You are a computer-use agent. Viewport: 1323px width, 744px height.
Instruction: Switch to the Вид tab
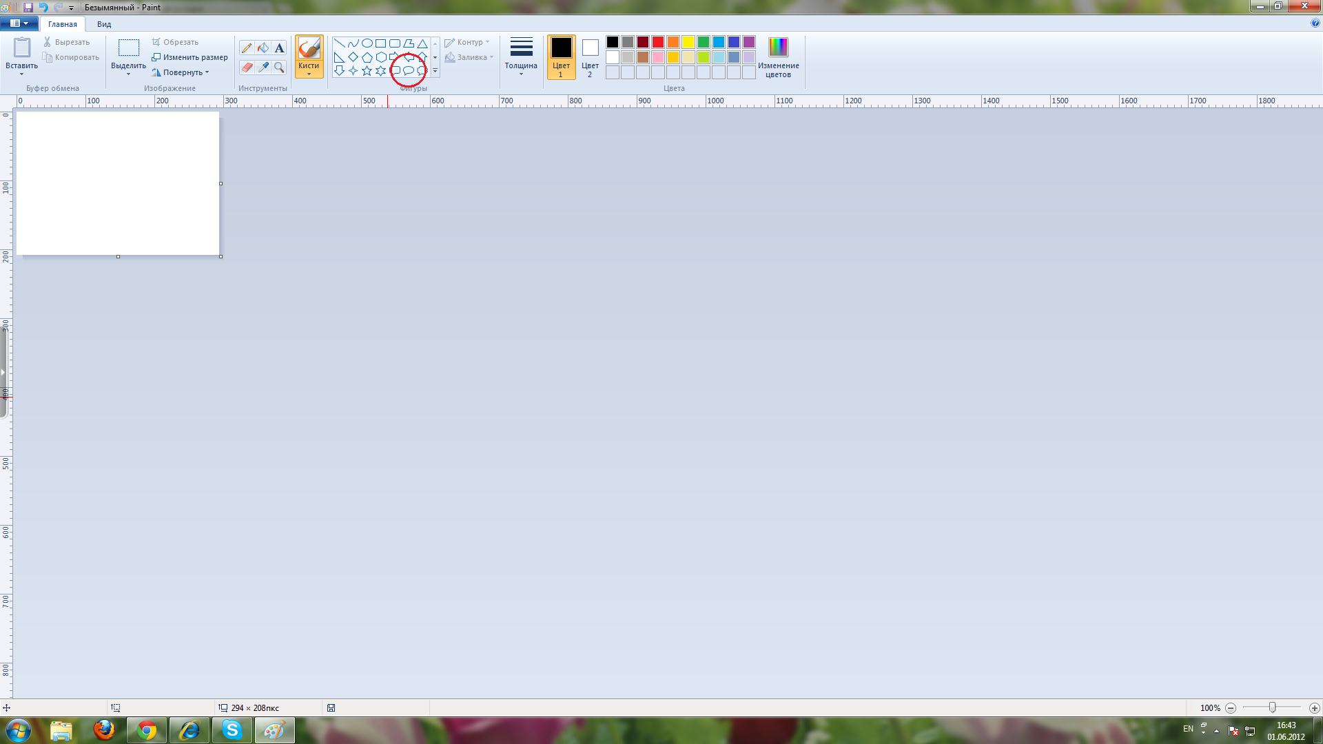click(104, 24)
